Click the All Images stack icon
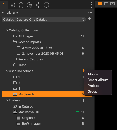 point(15,36)
